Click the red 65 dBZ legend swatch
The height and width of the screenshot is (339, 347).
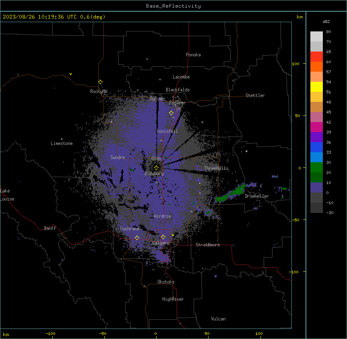coord(316,57)
